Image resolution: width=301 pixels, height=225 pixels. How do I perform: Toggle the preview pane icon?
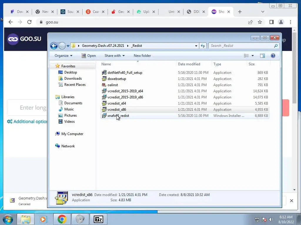(262, 56)
